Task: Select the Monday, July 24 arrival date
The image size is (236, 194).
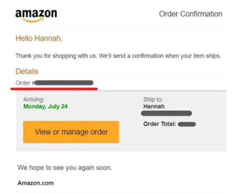Action: (46, 106)
